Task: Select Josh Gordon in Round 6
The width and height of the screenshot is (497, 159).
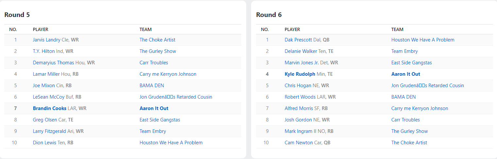Action: (x=298, y=120)
